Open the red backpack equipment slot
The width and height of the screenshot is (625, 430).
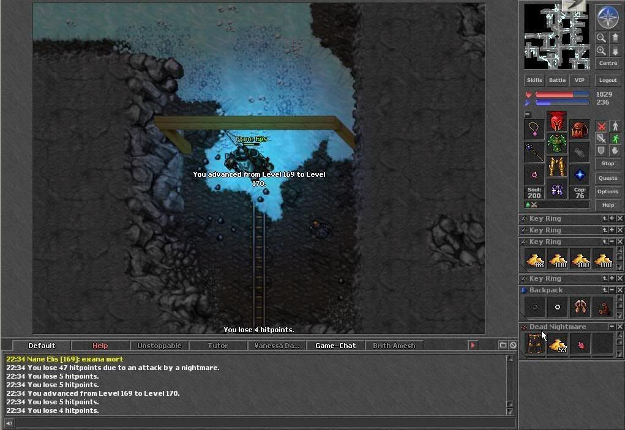[580, 129]
